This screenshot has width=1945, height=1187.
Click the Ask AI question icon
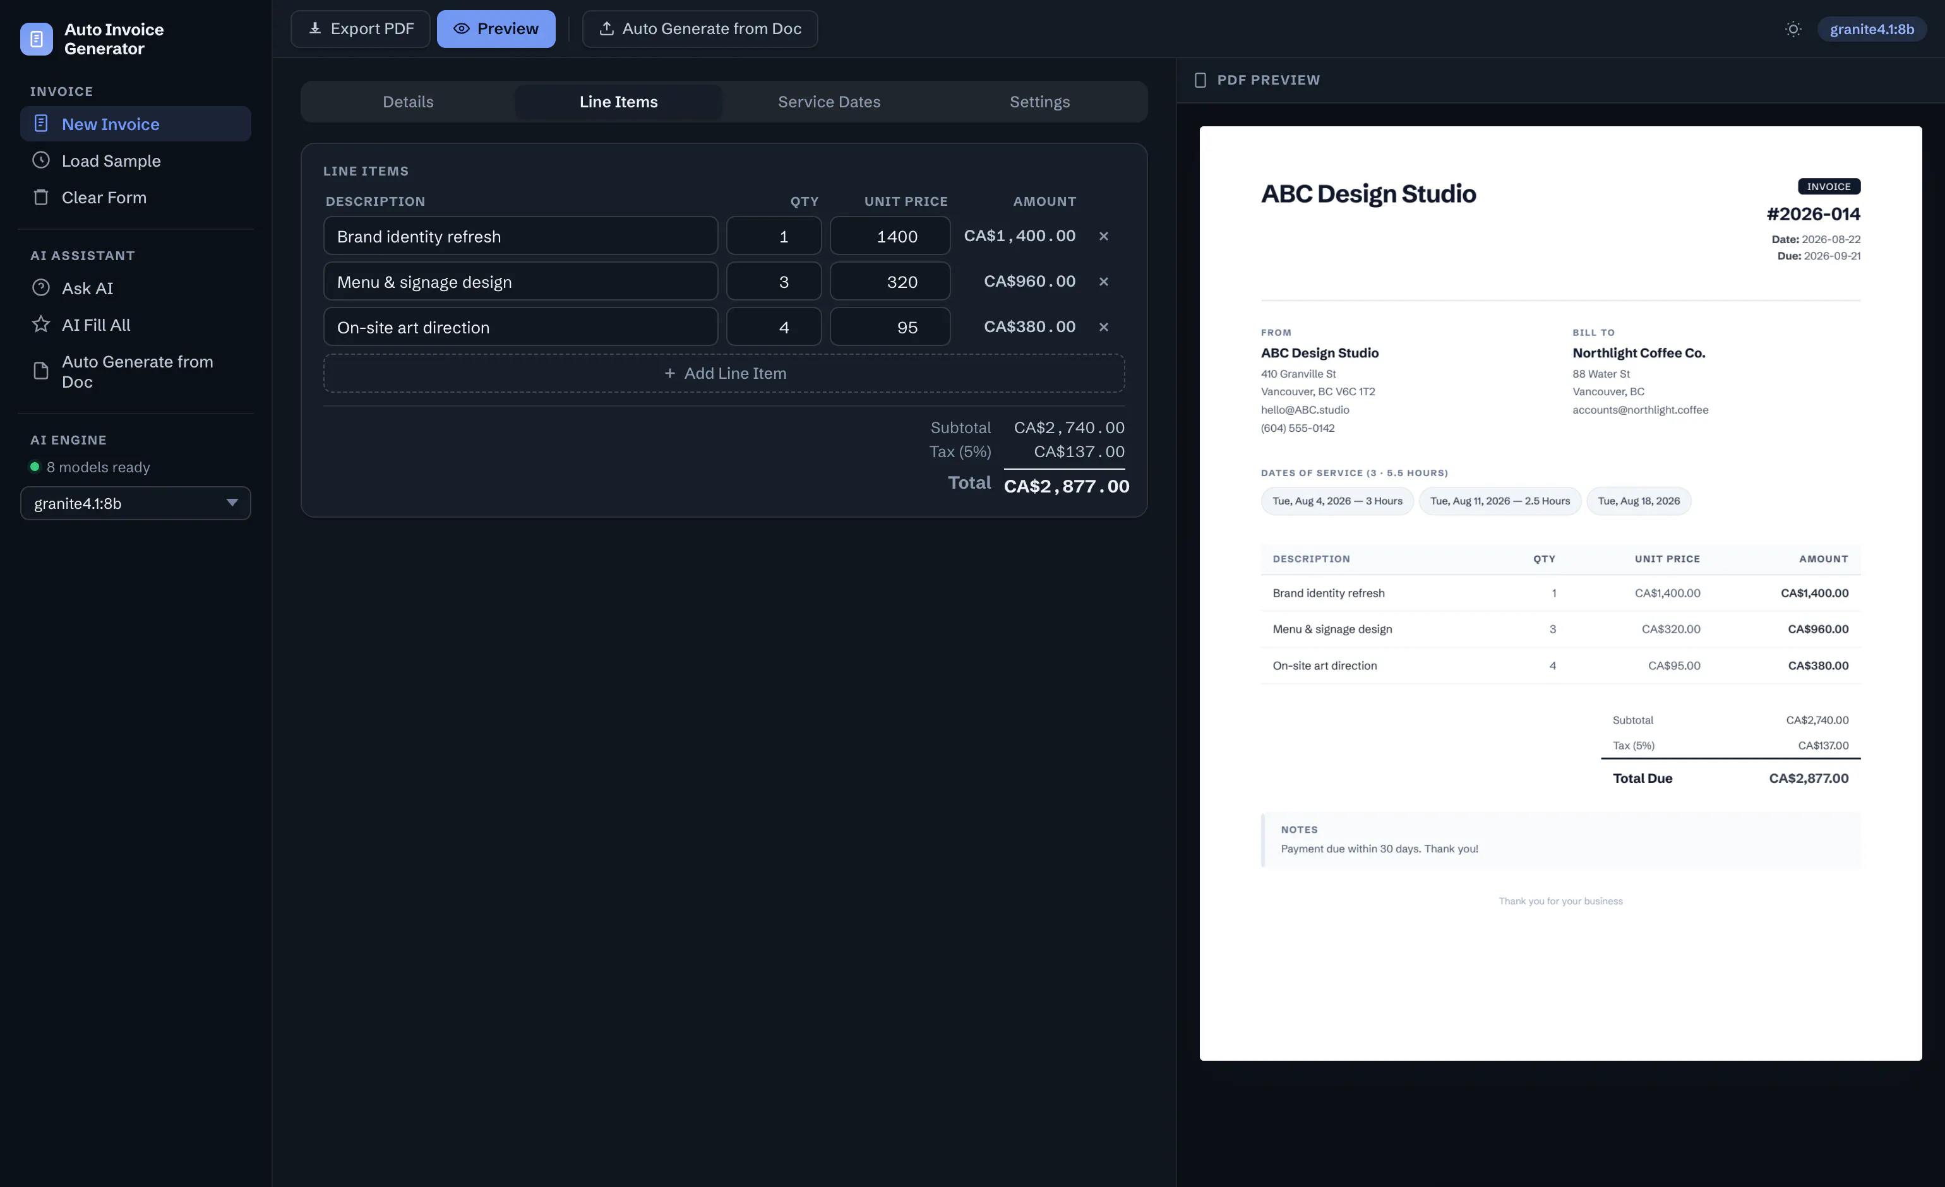click(41, 288)
